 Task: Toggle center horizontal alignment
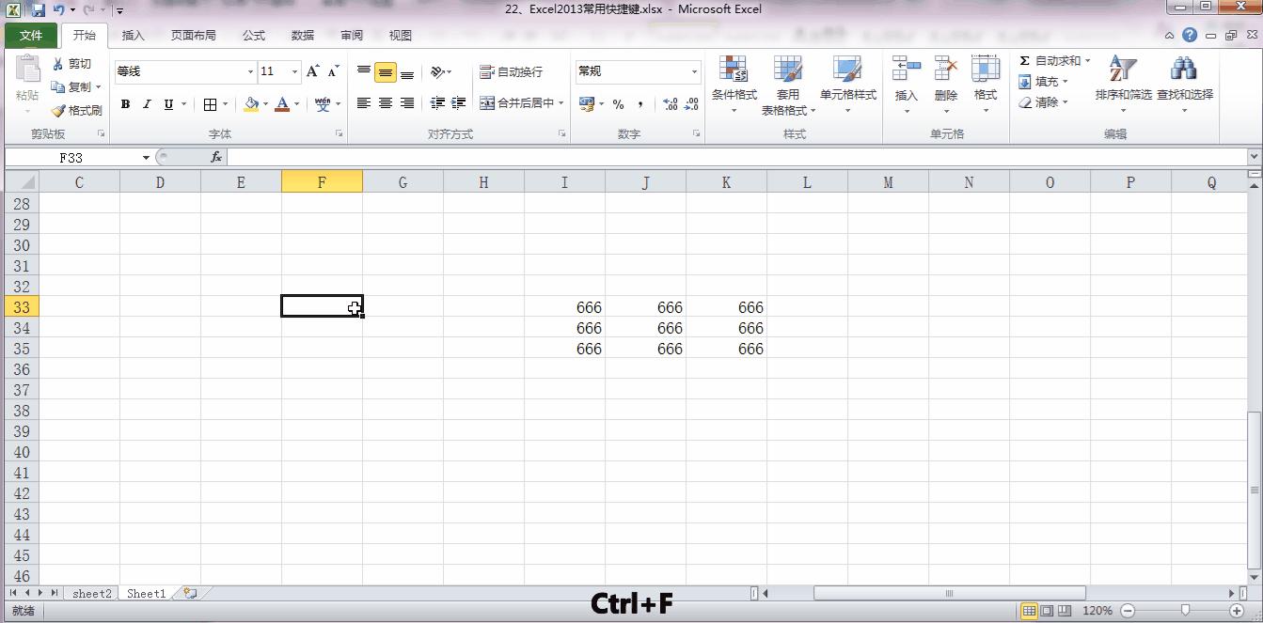(386, 103)
